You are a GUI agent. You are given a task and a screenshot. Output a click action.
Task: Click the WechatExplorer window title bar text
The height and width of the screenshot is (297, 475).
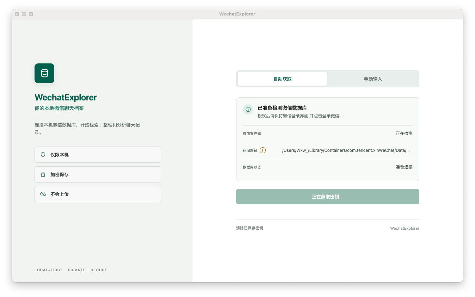pos(237,14)
